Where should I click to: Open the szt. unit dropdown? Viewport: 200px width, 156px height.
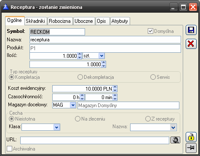pos(101,56)
